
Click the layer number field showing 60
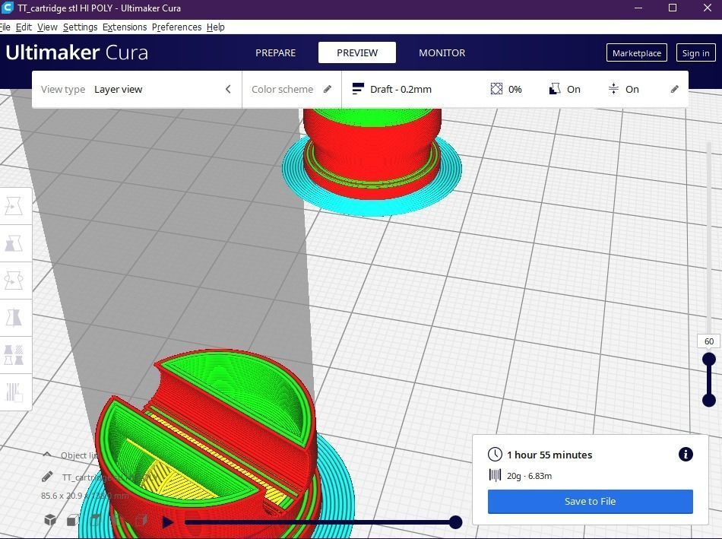[709, 341]
